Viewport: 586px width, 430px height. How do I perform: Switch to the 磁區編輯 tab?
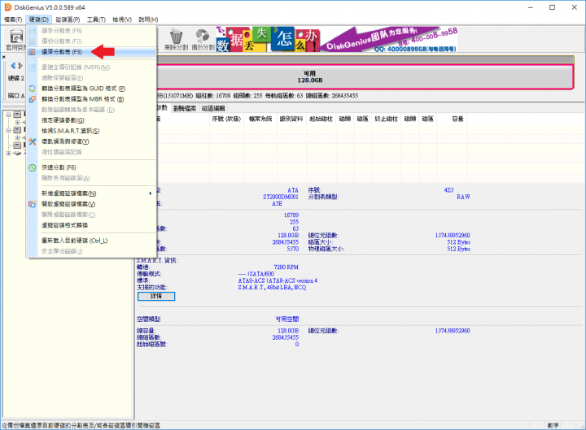pos(213,108)
